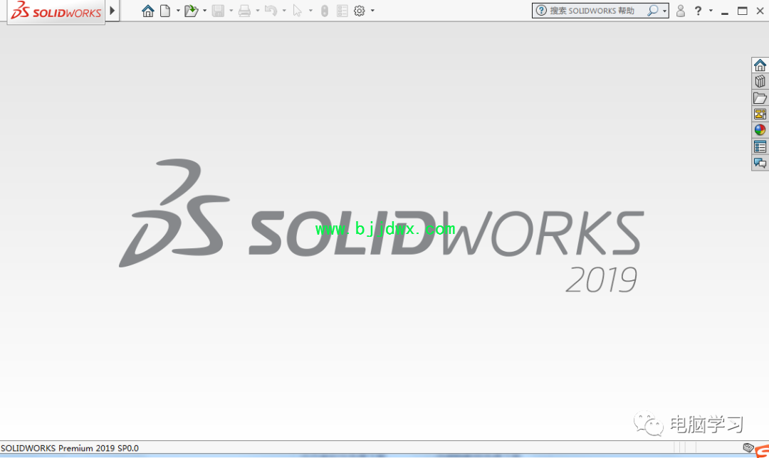Screen dimensions: 769x458
Task: Run search with the magnifying glass icon
Action: point(653,10)
